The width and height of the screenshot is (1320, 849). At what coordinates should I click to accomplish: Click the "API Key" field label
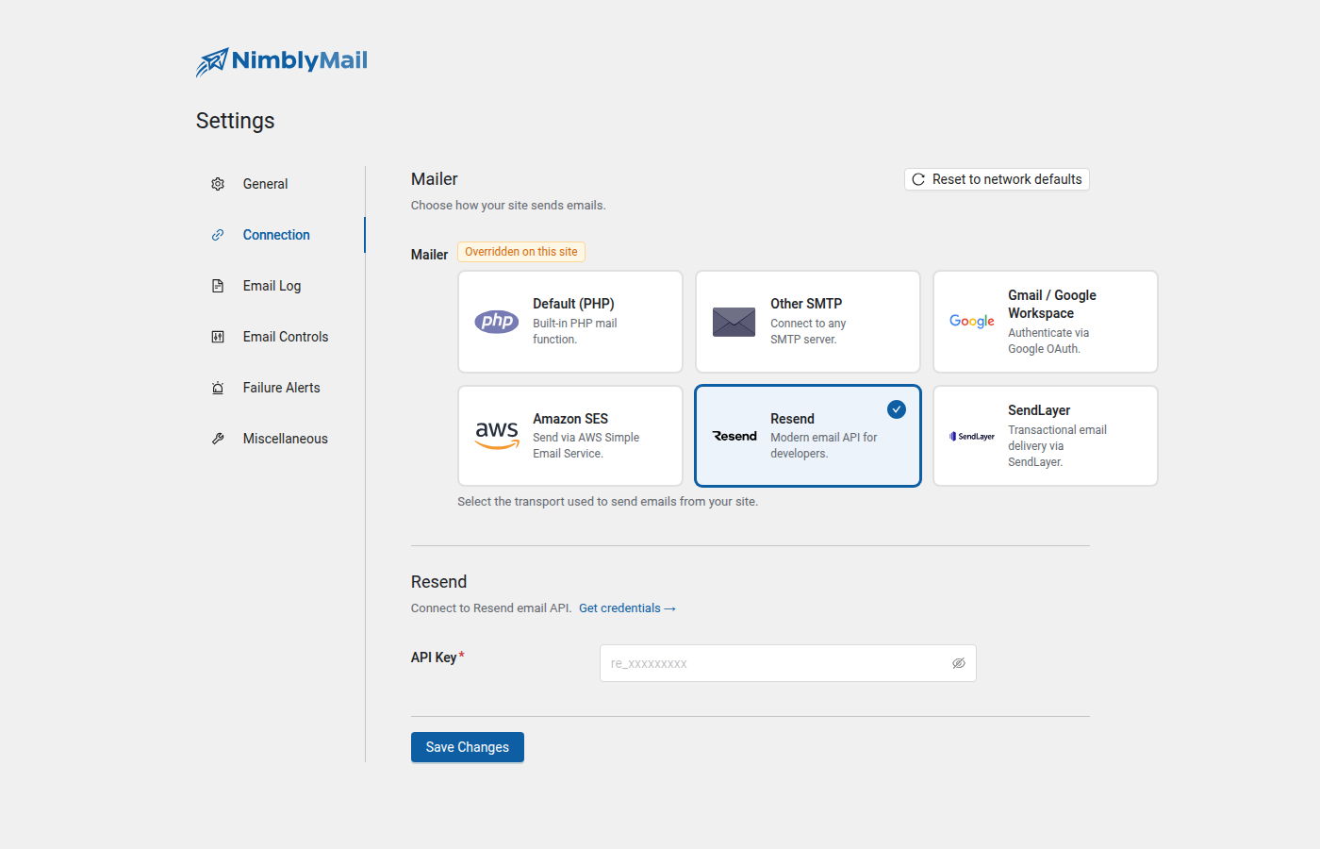coord(434,658)
